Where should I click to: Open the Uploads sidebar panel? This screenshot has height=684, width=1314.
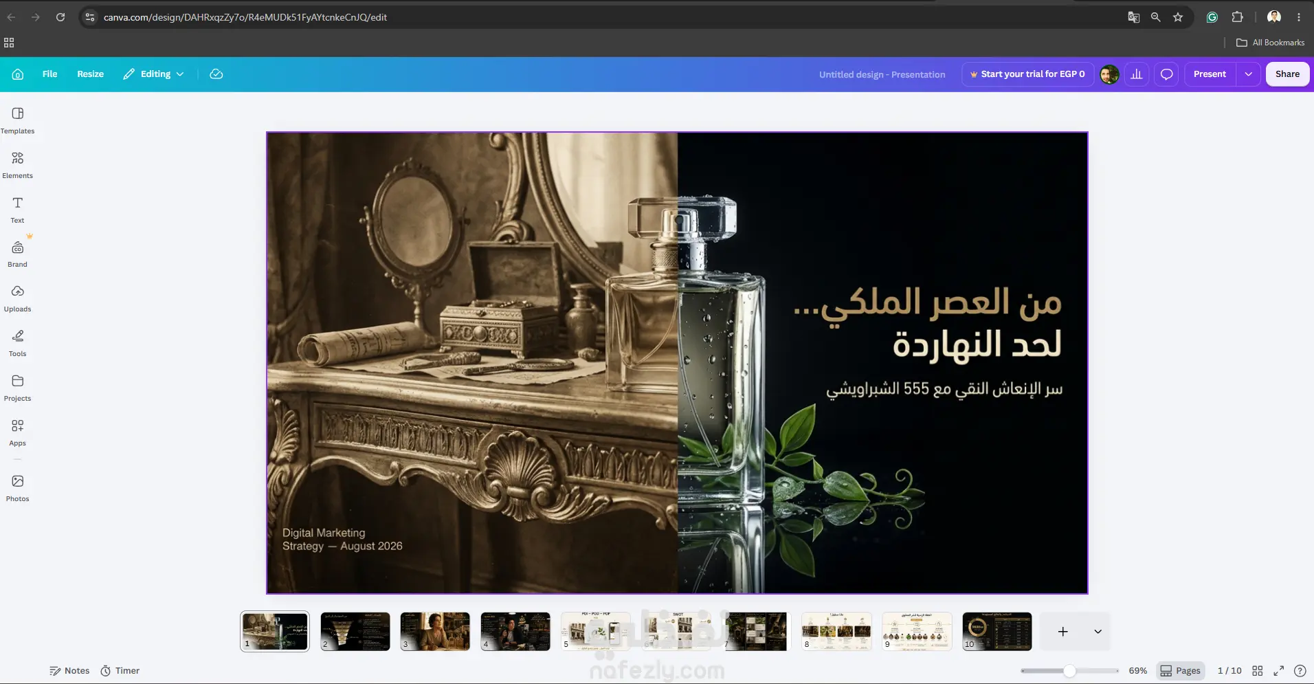(x=18, y=298)
